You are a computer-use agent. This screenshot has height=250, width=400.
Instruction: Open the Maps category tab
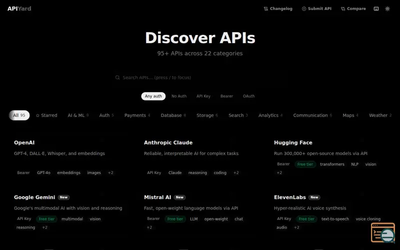tap(350, 115)
